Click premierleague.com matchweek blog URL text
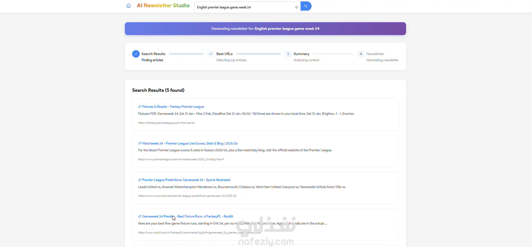Image resolution: width=532 pixels, height=247 pixels. point(181,159)
